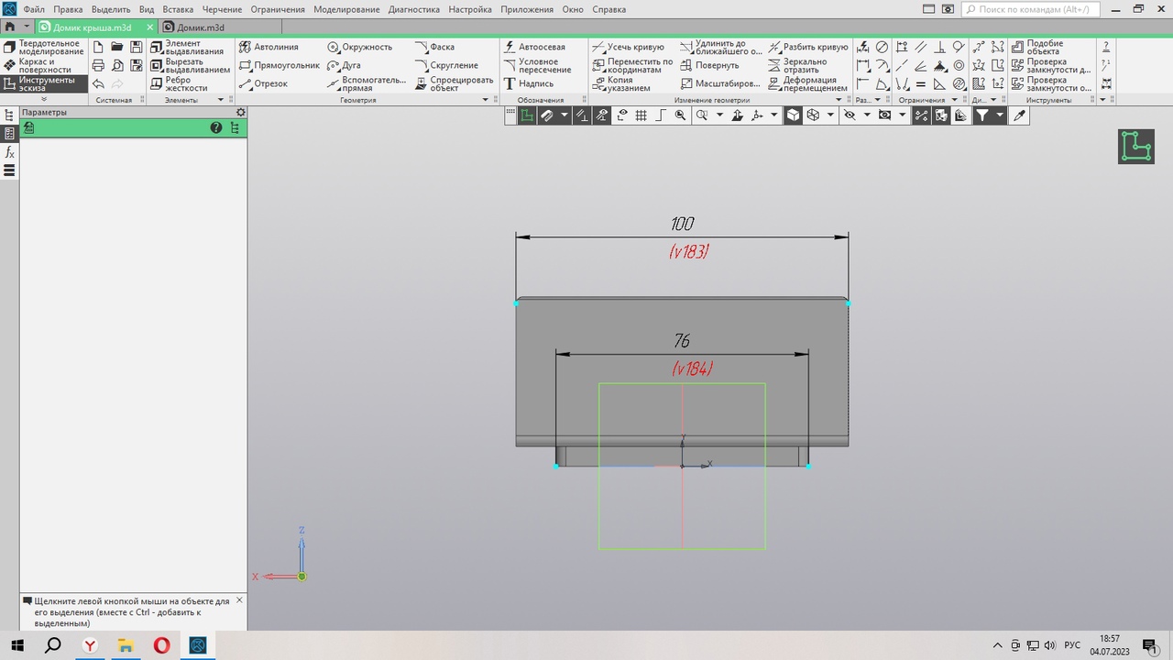The image size is (1173, 660).
Task: Open Yandex browser from taskbar
Action: tap(90, 645)
